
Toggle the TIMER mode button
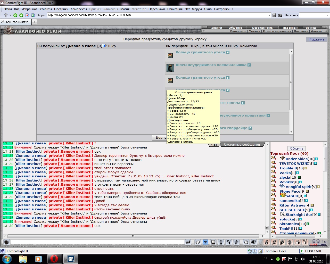tap(323, 244)
